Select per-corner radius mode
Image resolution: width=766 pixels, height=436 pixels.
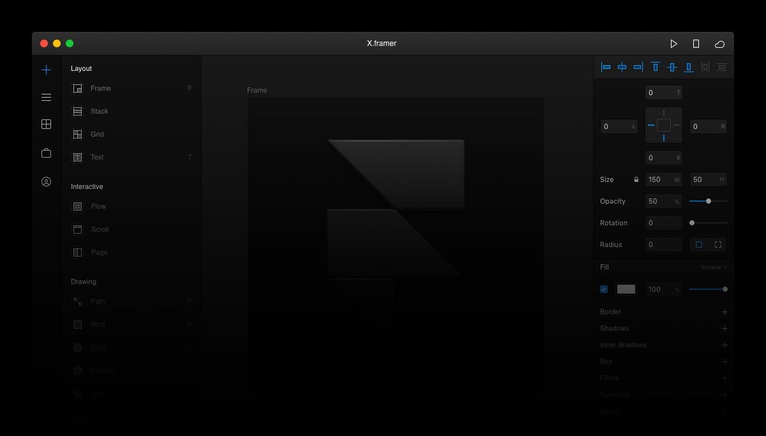tap(718, 244)
